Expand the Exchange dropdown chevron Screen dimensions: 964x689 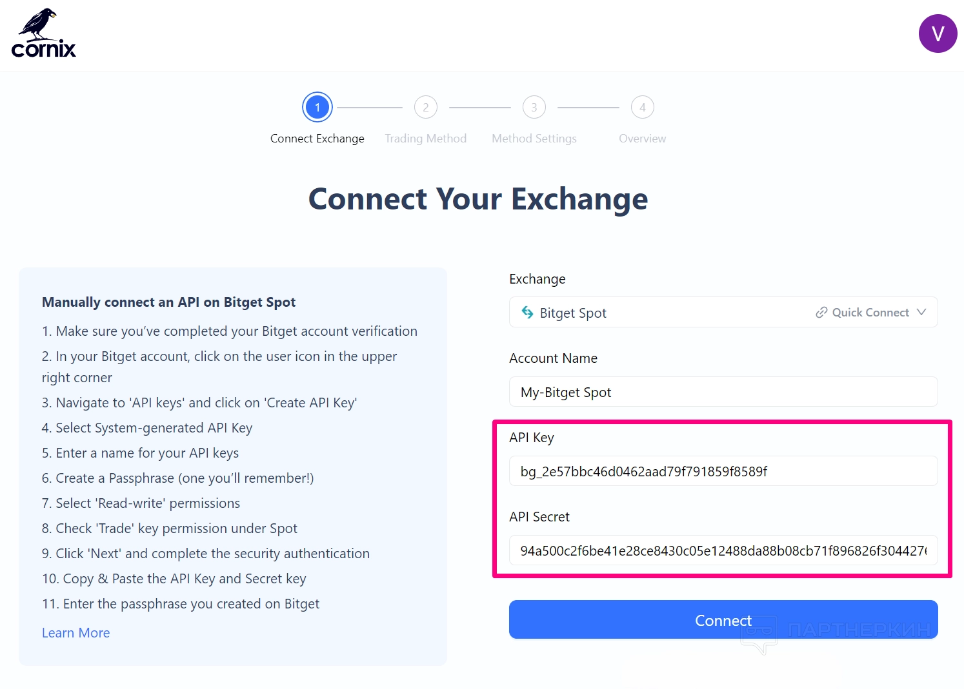coord(921,313)
